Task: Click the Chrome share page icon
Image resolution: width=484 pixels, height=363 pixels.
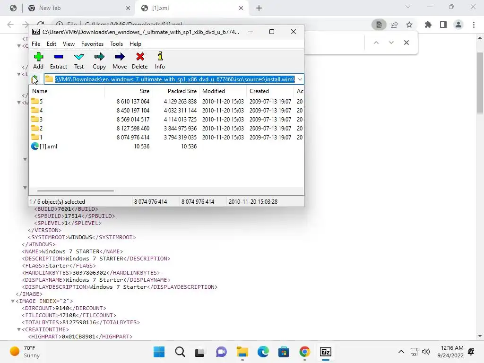Action: 394,25
